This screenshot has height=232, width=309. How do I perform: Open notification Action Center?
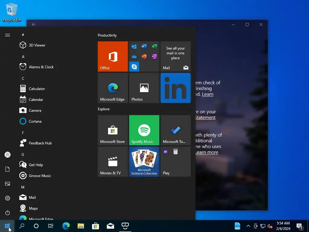(x=300, y=226)
